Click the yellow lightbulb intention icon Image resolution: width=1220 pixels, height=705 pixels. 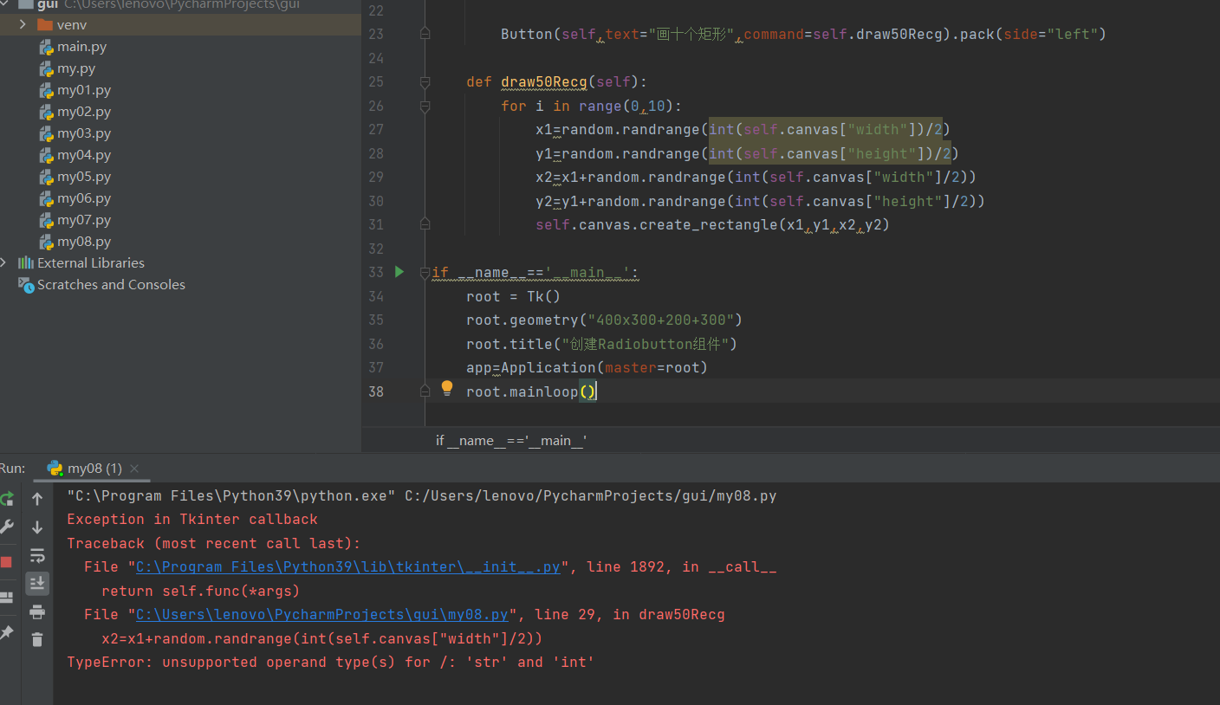coord(447,388)
